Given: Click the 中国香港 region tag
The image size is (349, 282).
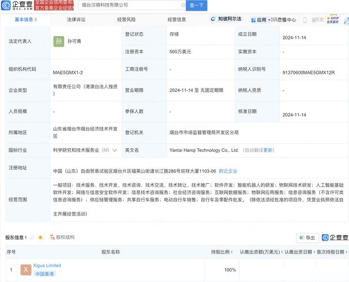Looking at the screenshot, I should (x=45, y=274).
